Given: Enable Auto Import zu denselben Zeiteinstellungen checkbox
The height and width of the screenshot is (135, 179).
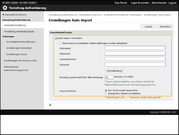Looking at the screenshot, I should 61,43.
